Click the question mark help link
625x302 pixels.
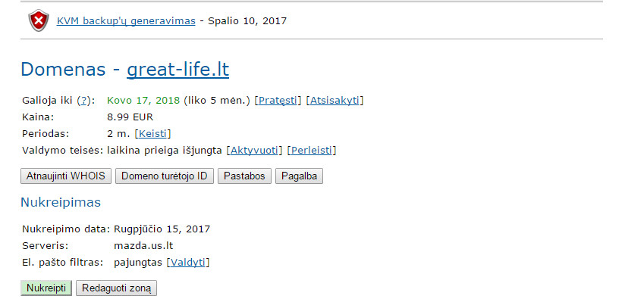coord(83,100)
